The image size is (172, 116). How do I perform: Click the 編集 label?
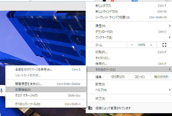(x=99, y=77)
